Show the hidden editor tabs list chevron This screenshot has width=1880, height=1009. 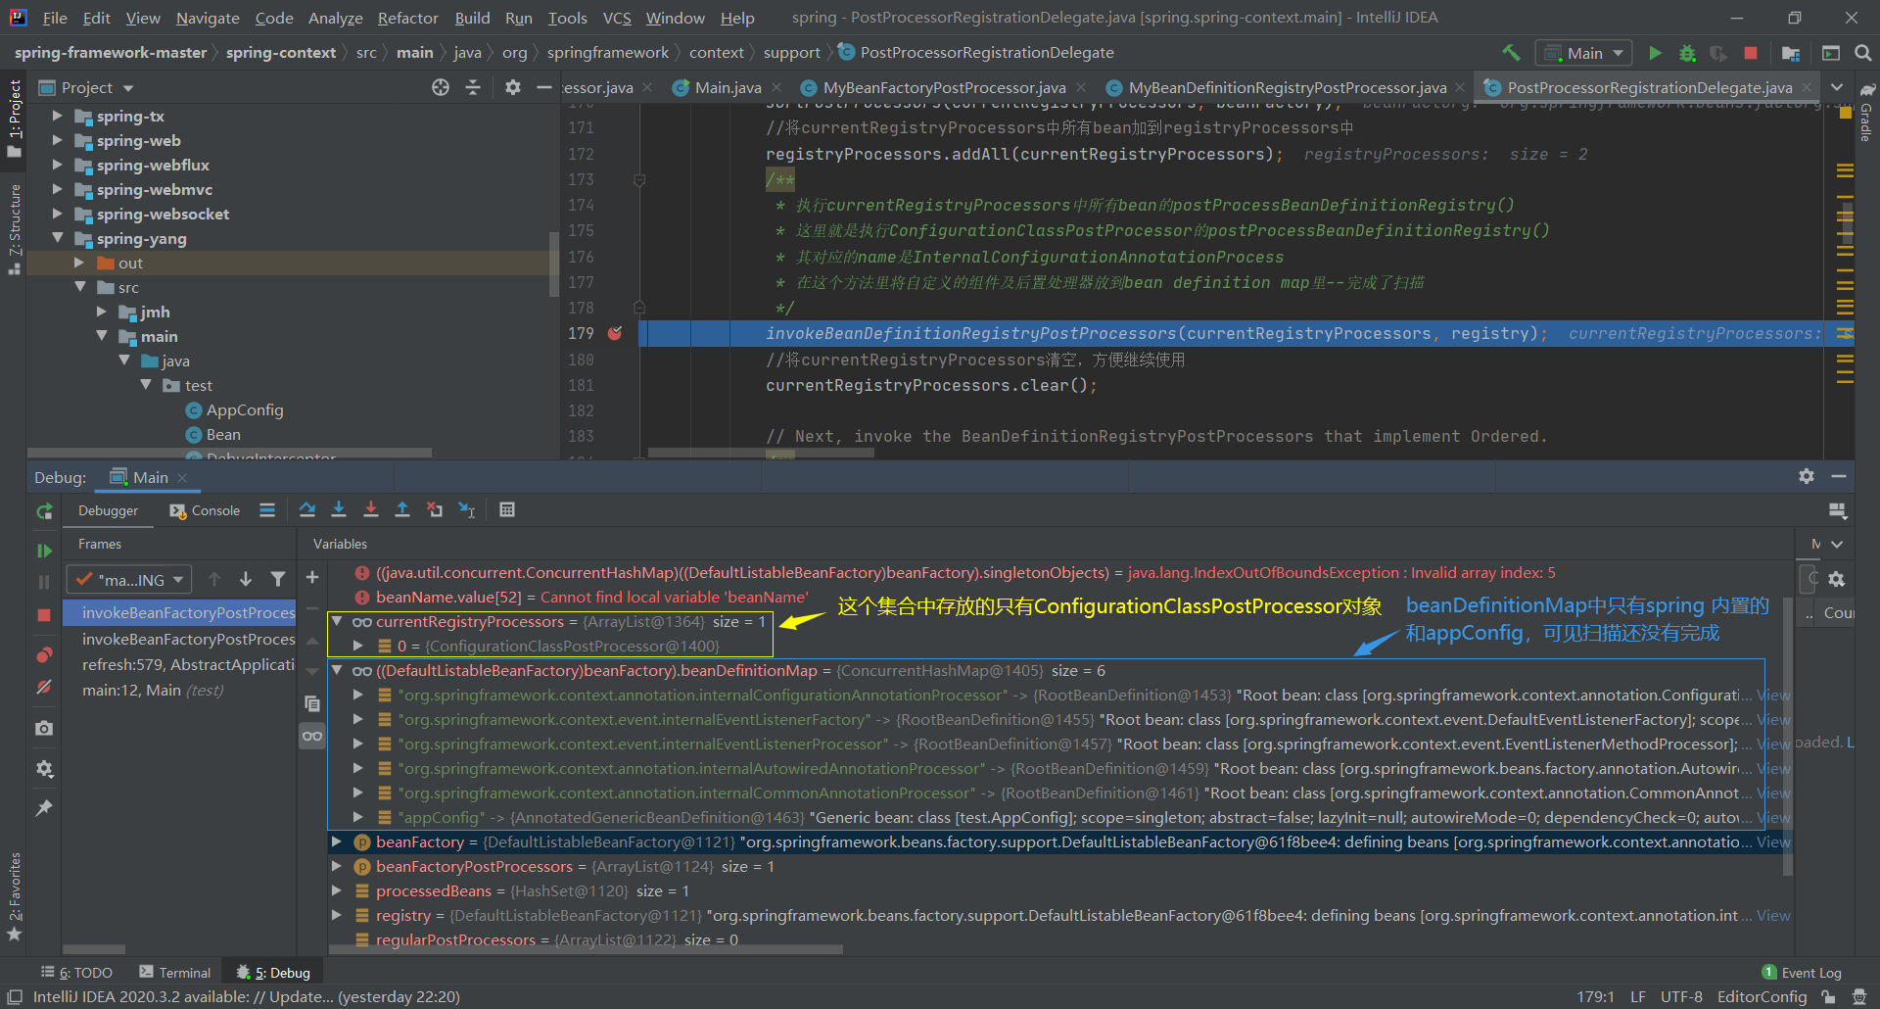point(1836,87)
